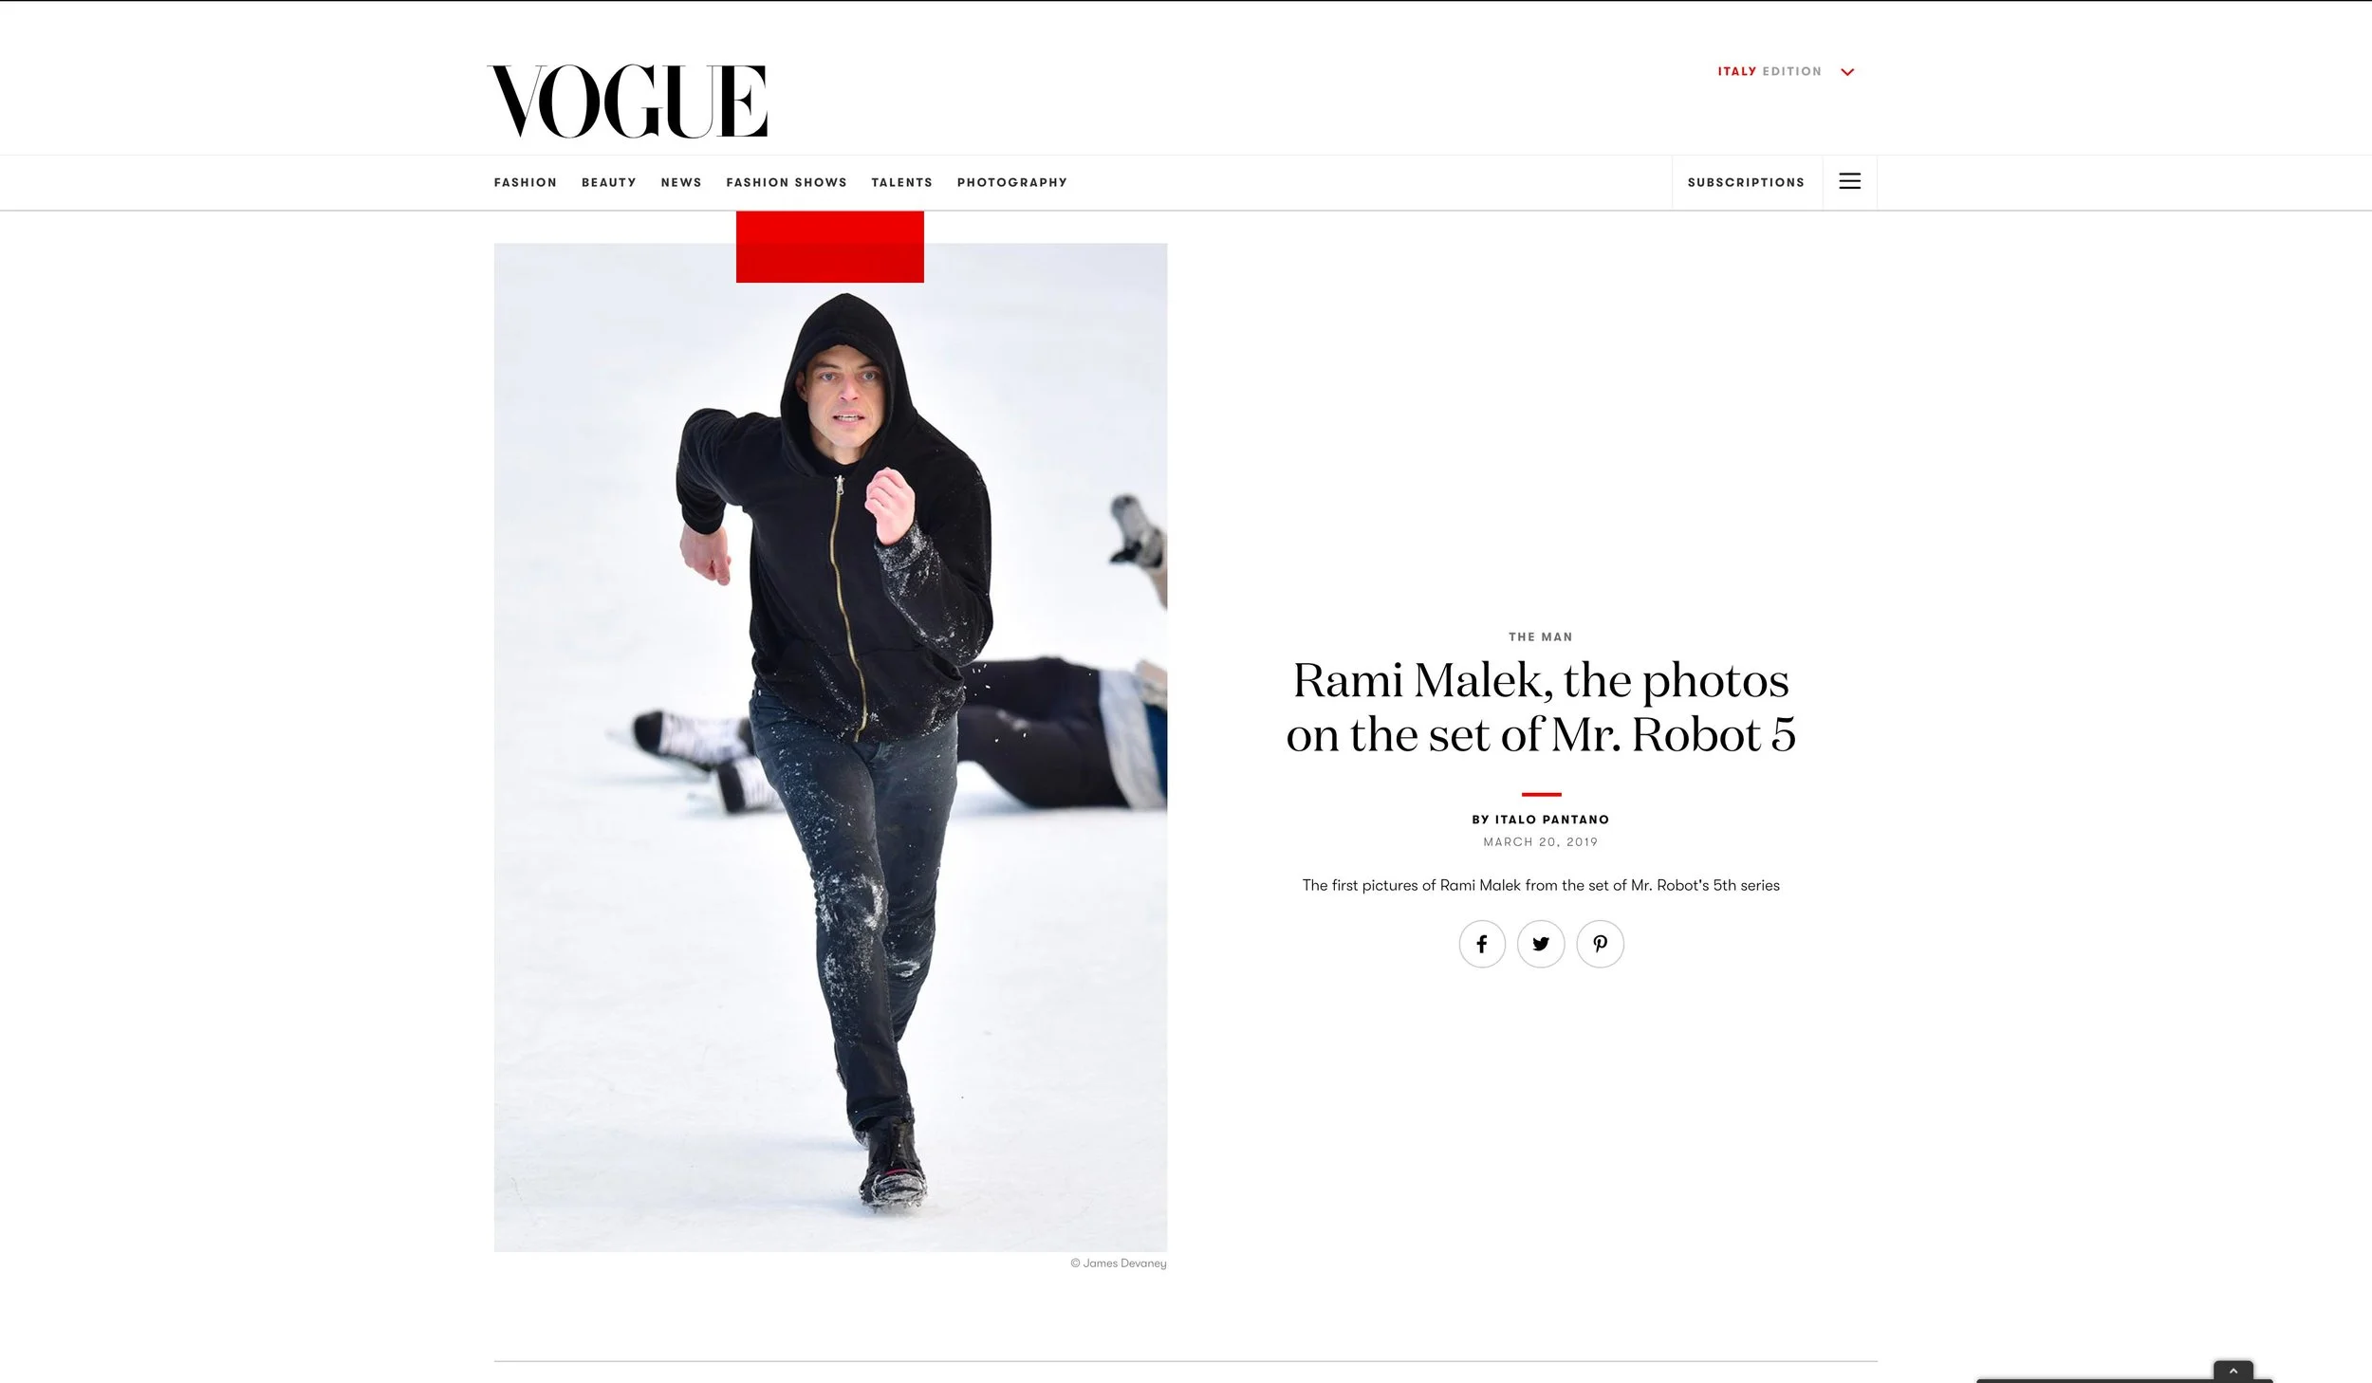
Task: Open author Italo Pantano's page
Action: 1552,820
